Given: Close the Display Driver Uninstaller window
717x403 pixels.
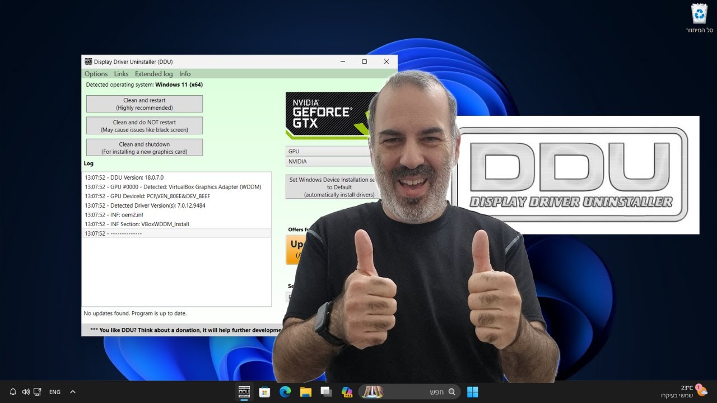Looking at the screenshot, I should click(x=386, y=62).
